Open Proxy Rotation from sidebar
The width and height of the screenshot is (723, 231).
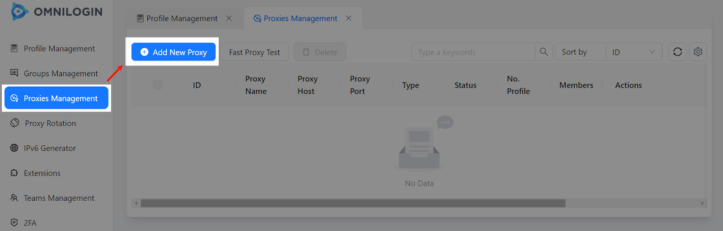50,123
